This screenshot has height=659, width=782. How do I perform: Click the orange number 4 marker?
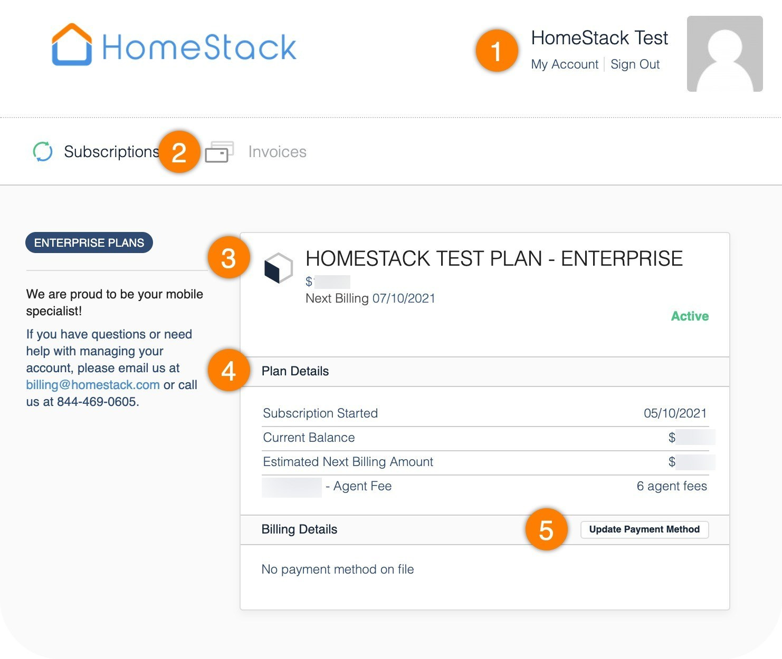228,371
